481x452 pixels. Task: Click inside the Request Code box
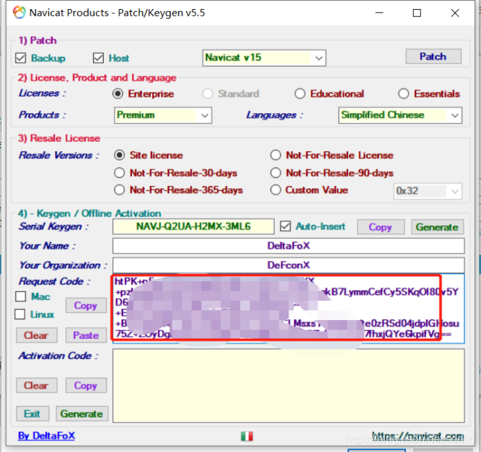click(x=288, y=308)
